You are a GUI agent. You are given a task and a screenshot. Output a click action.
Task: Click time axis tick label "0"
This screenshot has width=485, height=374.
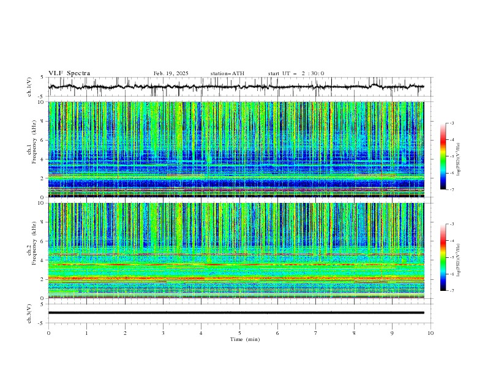[x=48, y=333]
